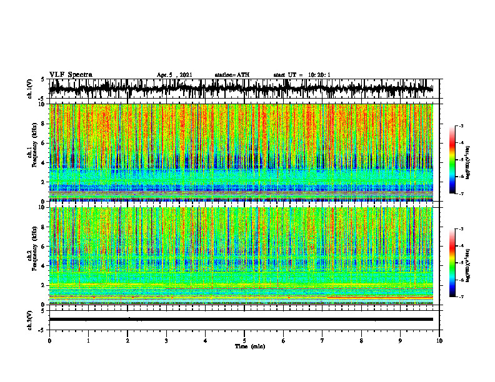Viewport: 495px width, 382px height.
Task: Click the "ch.1(V)" axis label
Action: [30, 89]
